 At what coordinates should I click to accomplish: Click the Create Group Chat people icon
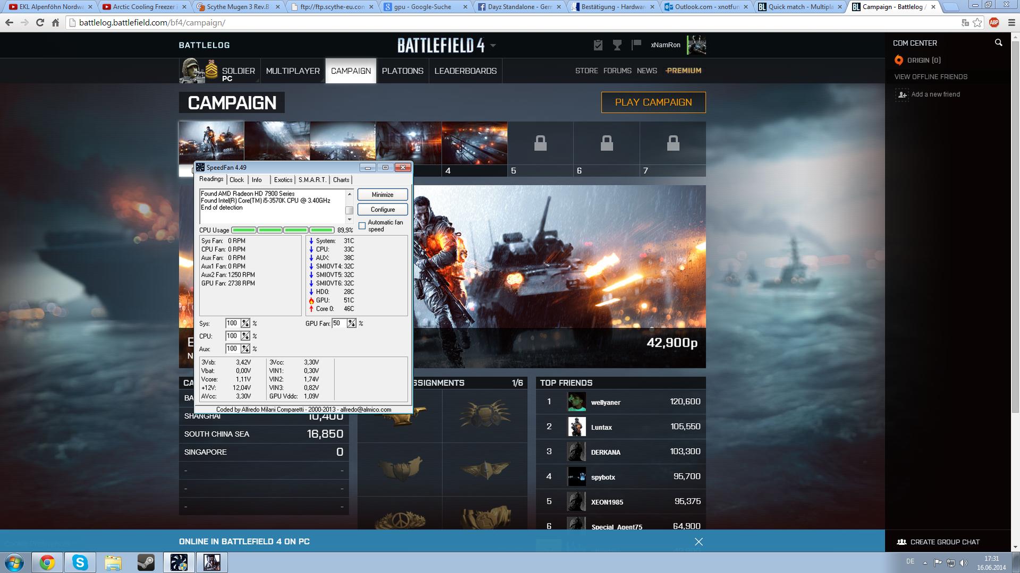901,542
